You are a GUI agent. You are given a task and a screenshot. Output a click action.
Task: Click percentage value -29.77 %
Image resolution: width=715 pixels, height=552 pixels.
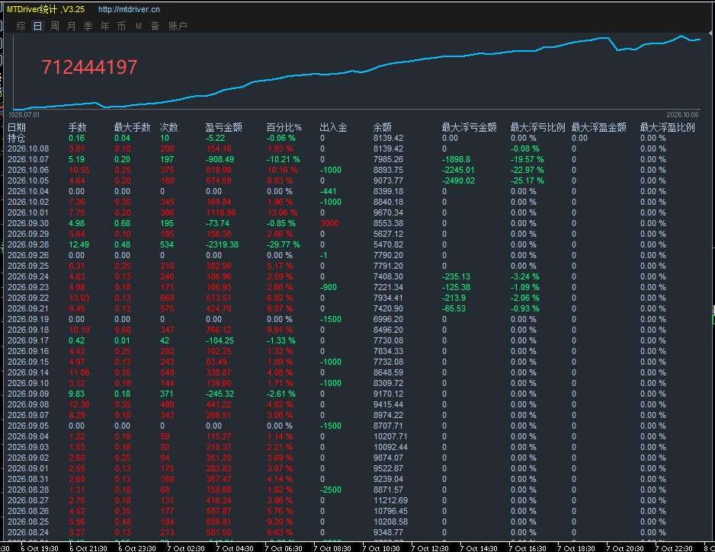point(283,244)
